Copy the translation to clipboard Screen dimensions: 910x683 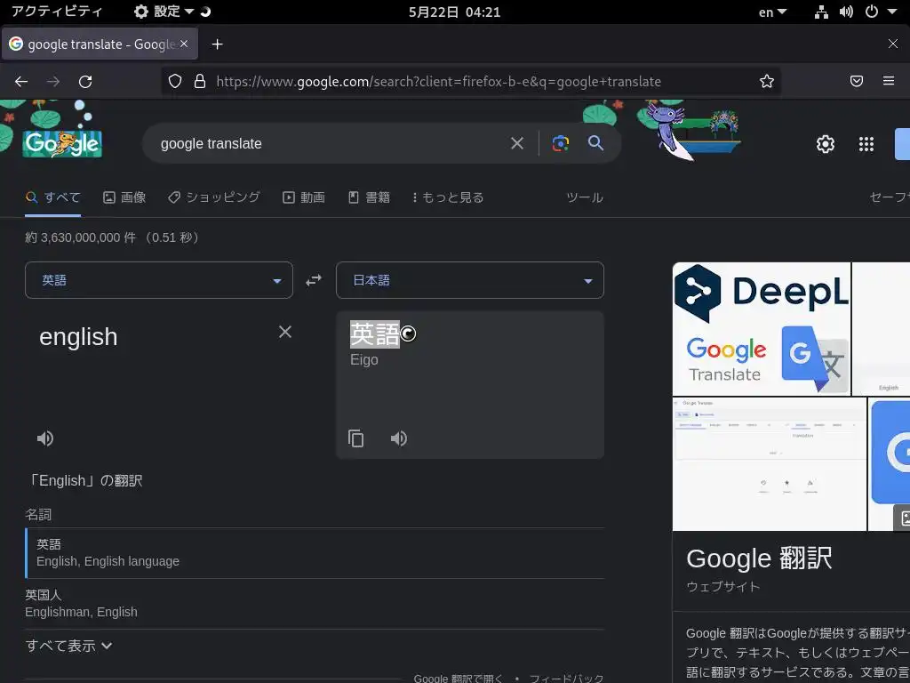pos(355,438)
